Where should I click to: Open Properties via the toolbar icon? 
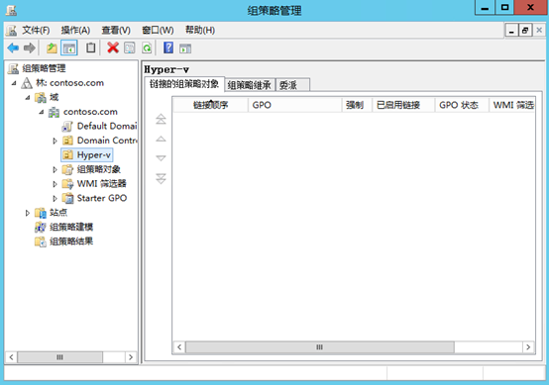[x=130, y=48]
